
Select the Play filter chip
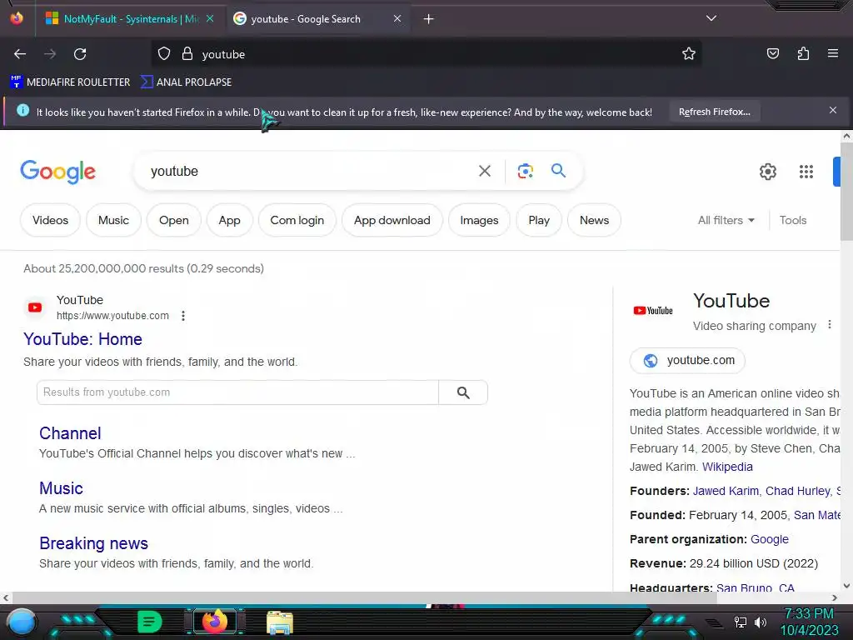tap(539, 220)
